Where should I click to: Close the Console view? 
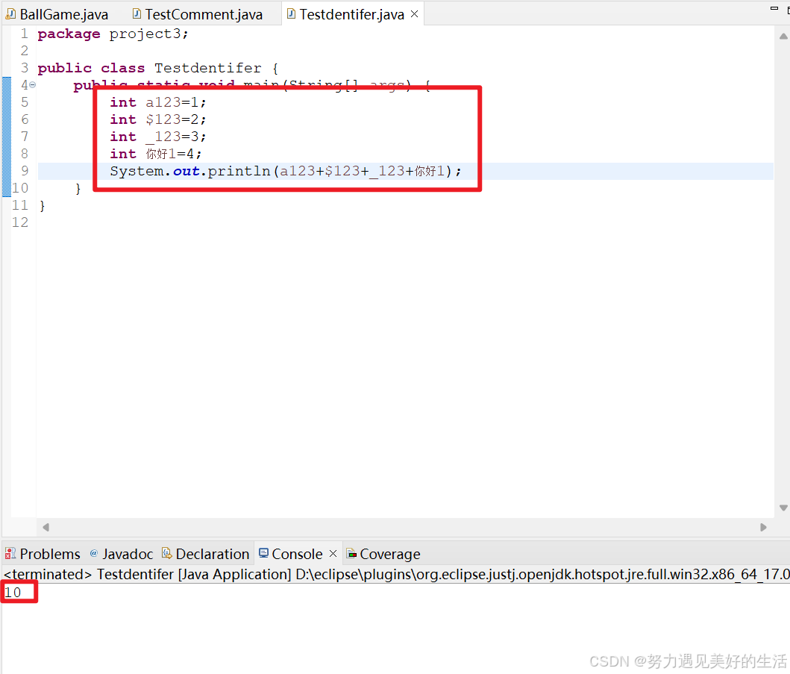click(333, 554)
